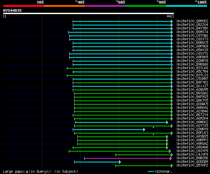
Task: Click the red 20% legend segment
Action: coord(24,6)
